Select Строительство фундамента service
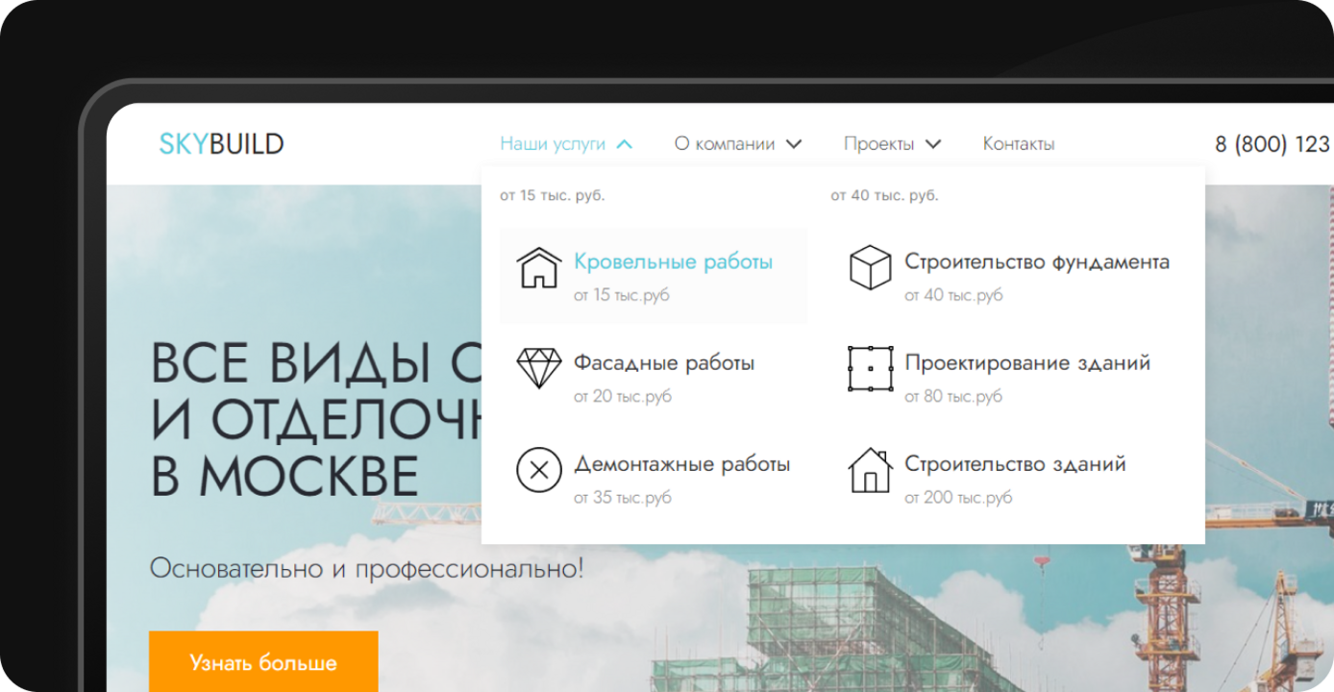This screenshot has width=1334, height=692. click(x=1037, y=261)
